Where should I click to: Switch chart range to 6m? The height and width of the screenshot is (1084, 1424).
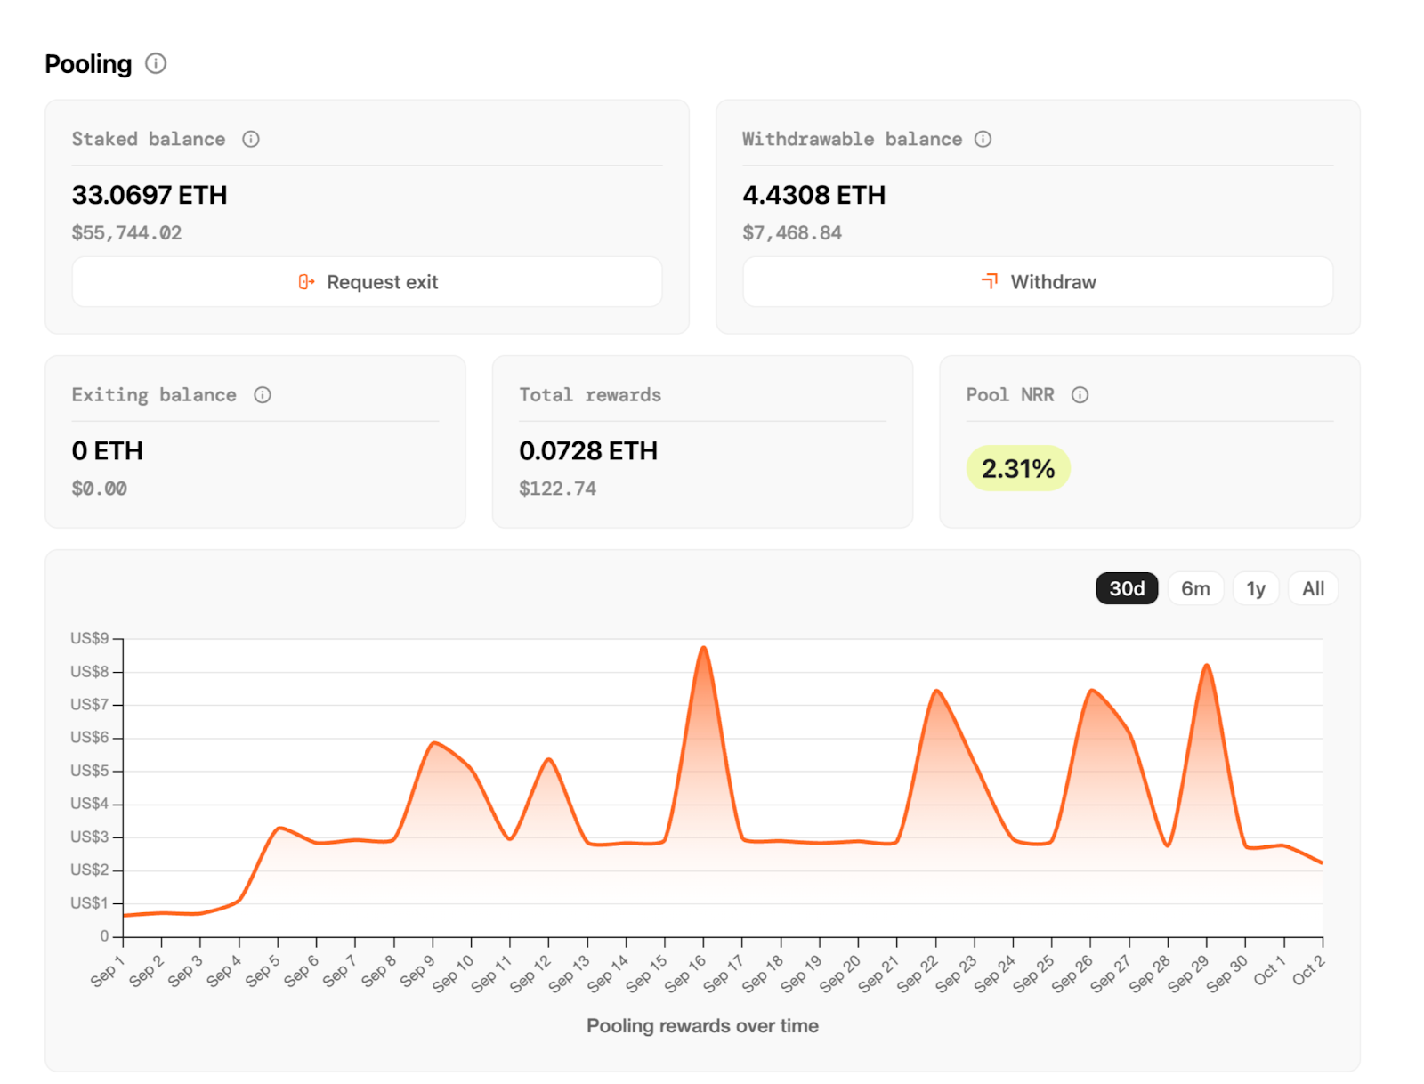pos(1195,588)
